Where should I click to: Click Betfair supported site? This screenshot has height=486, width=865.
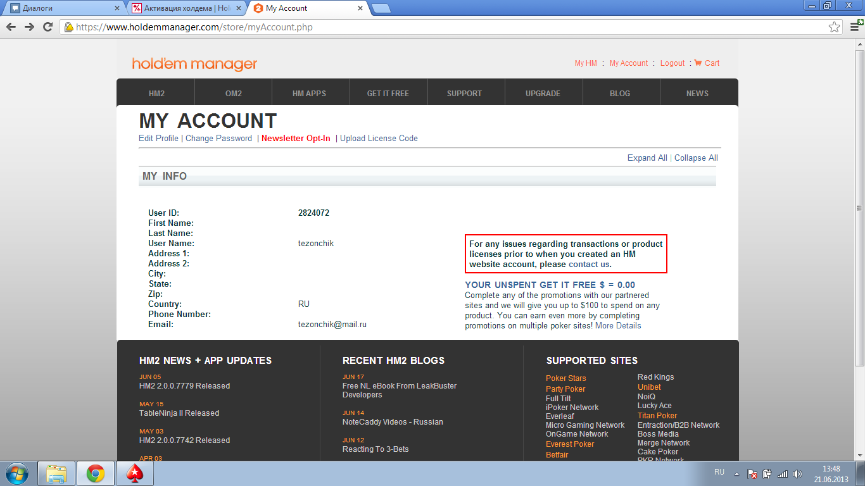click(x=557, y=454)
